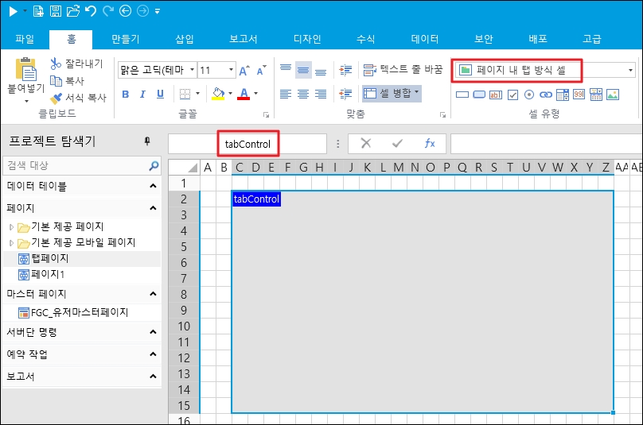Click the Save icon in the quick access toolbar
Screen dimensions: 643x425
[x=56, y=11]
